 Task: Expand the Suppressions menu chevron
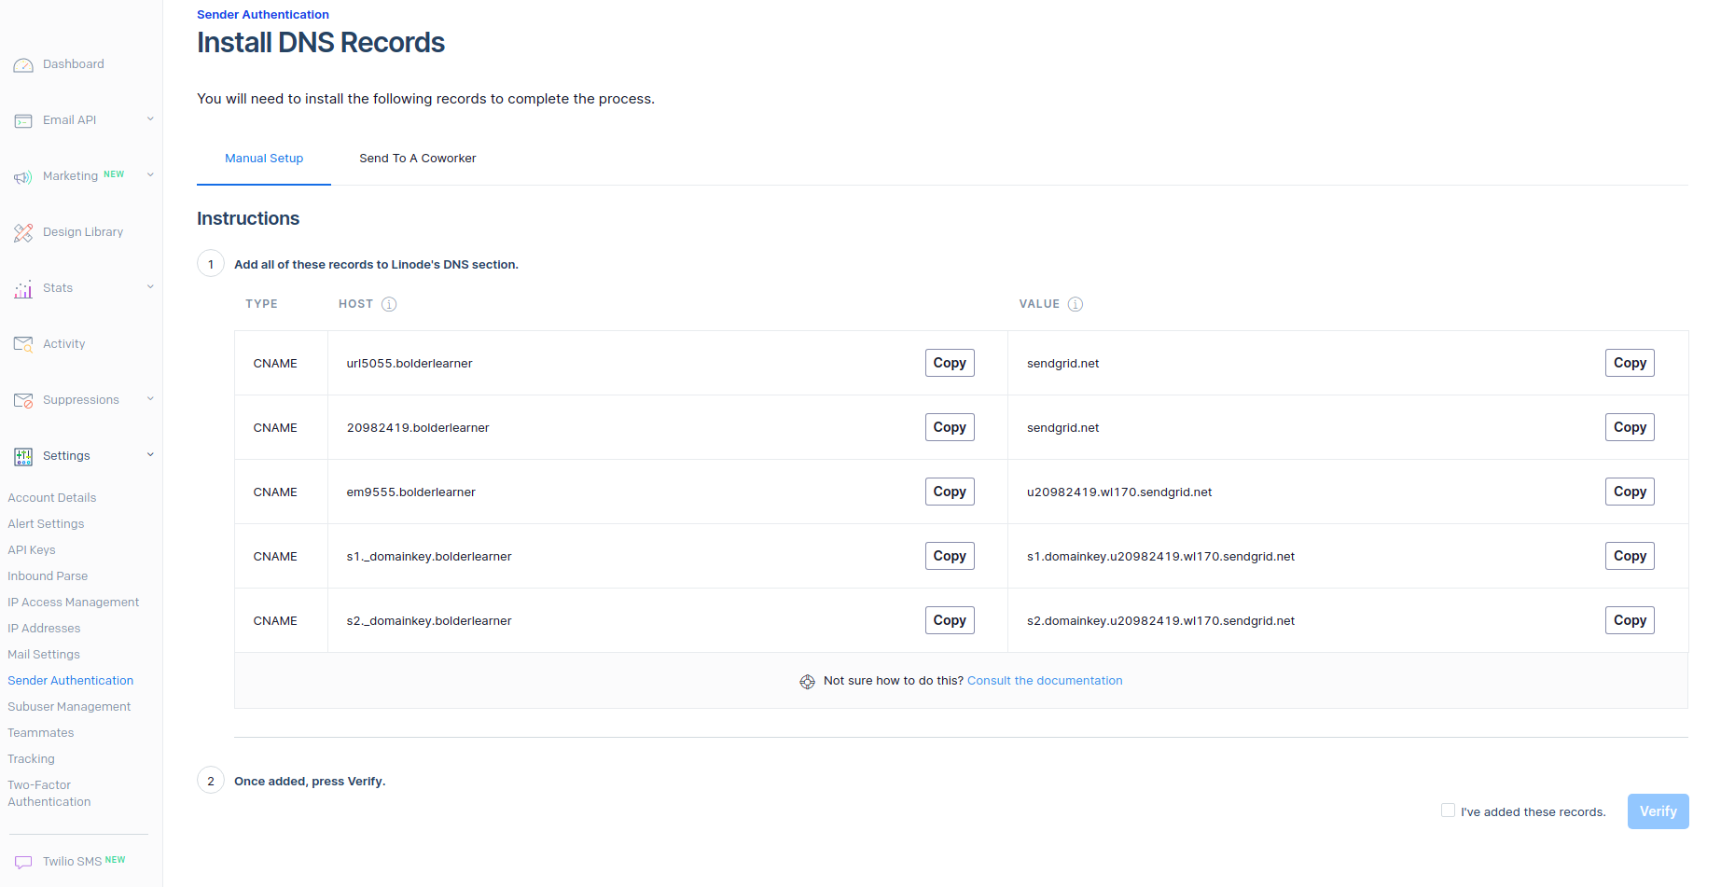pyautogui.click(x=150, y=398)
